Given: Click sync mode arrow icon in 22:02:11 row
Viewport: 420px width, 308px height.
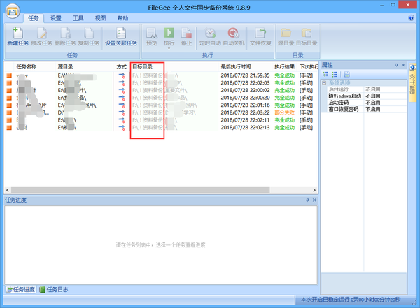Looking at the screenshot, I should [x=122, y=120].
